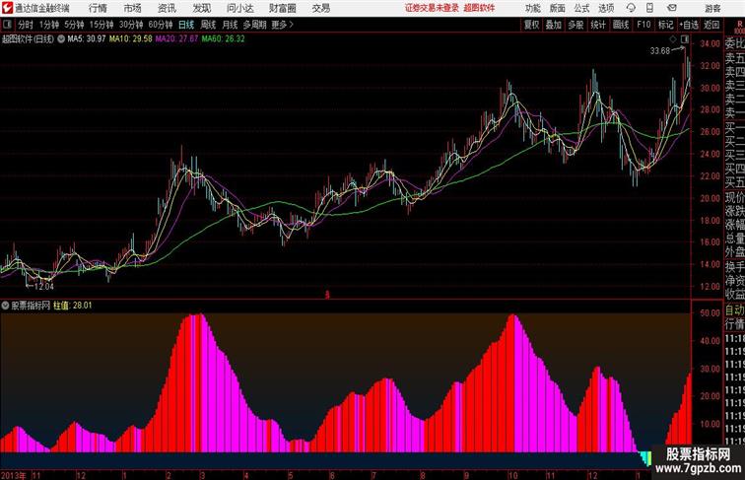Screen dimensions: 745x480
Task: Open the F10 info button
Action: (x=643, y=25)
